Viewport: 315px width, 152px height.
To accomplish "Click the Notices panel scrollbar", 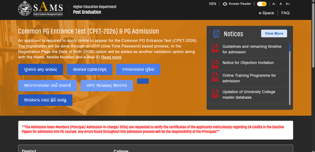I will coord(290,74).
